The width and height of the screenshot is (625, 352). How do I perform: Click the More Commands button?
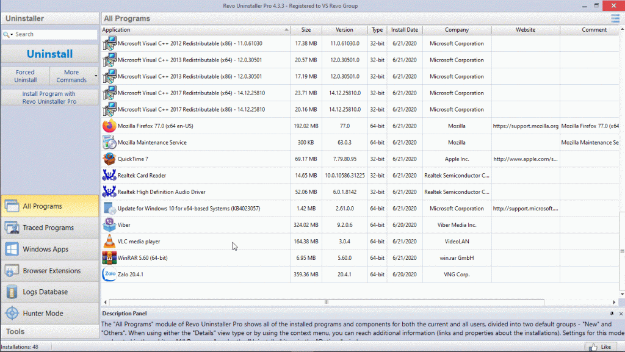(x=71, y=76)
